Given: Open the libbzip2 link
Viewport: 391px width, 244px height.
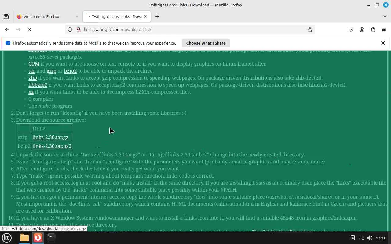Looking at the screenshot, I should point(38,85).
